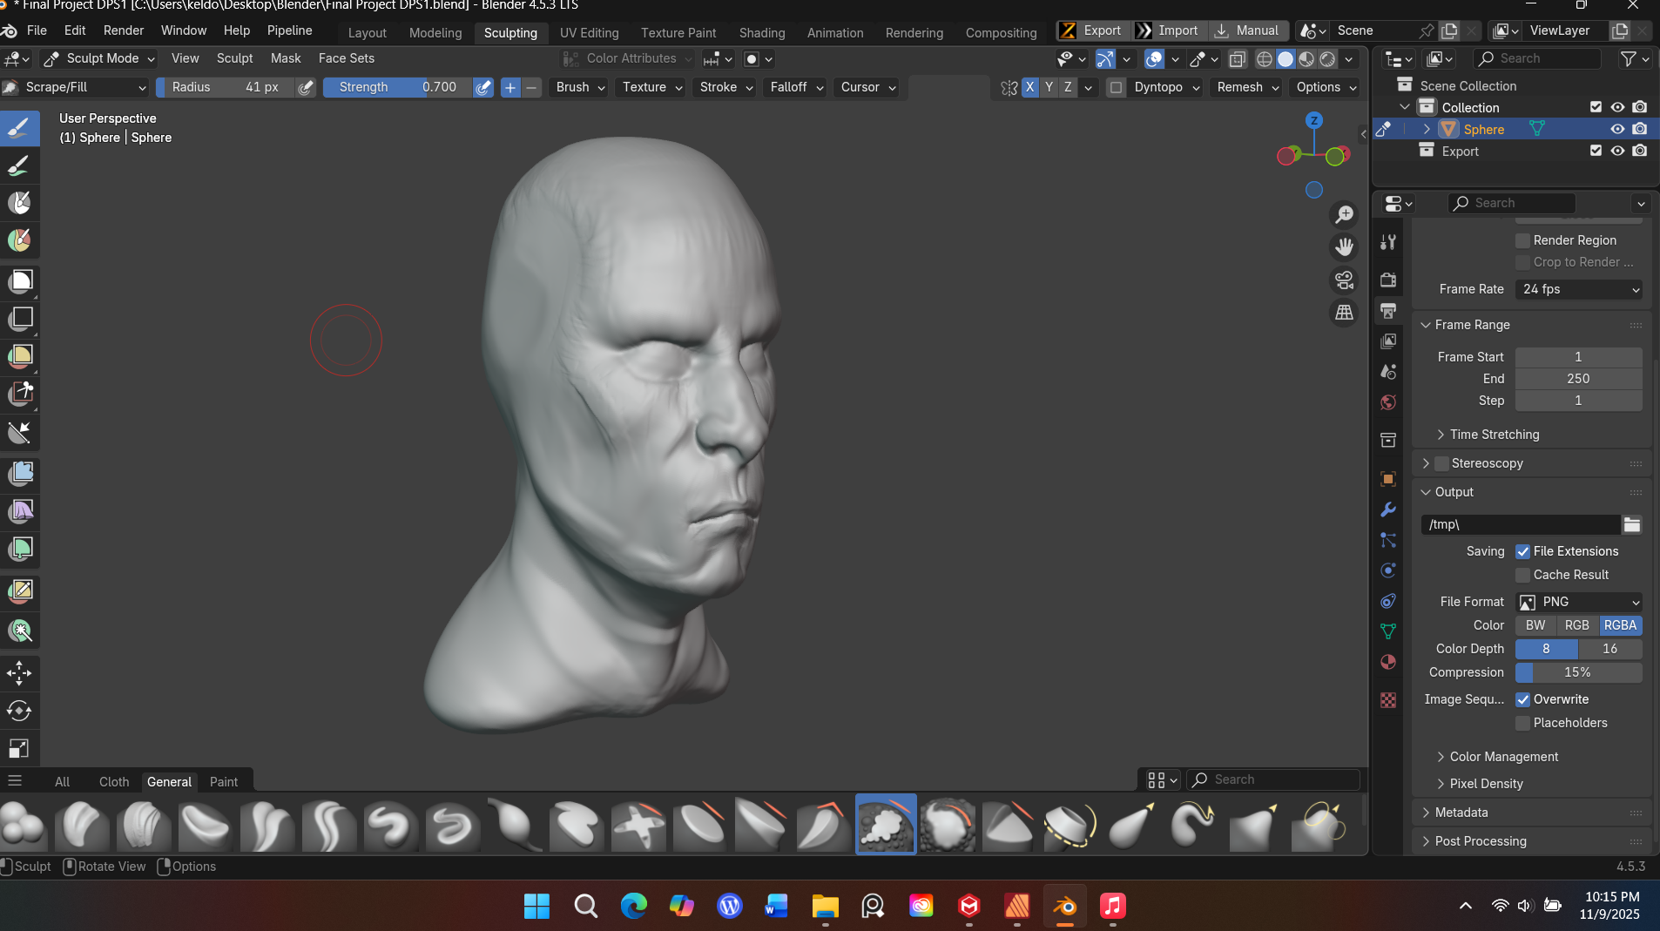Select the Box Mask tool in left toolbar
This screenshot has width=1660, height=931.
coord(20,280)
